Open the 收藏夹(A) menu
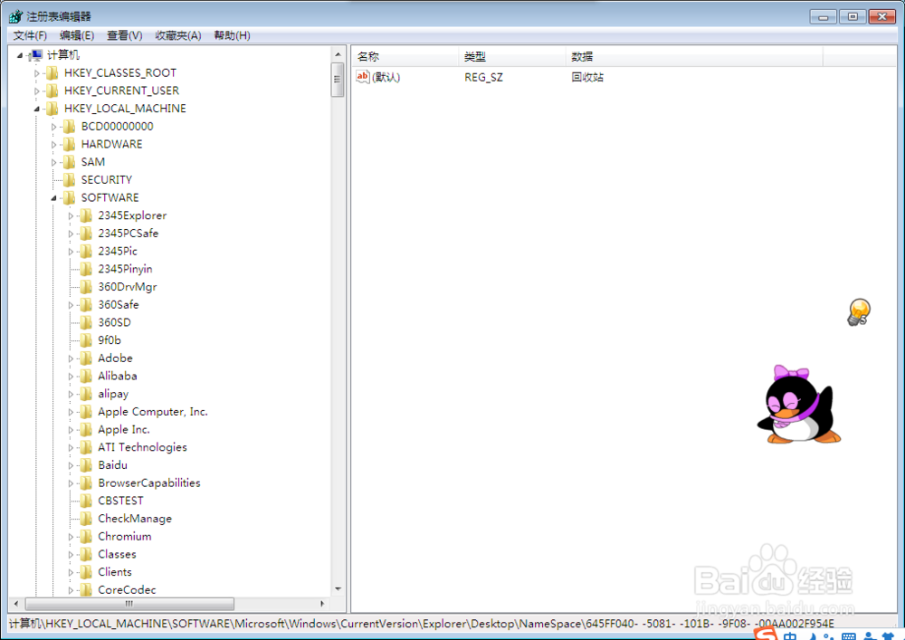This screenshot has width=905, height=640. 177,36
